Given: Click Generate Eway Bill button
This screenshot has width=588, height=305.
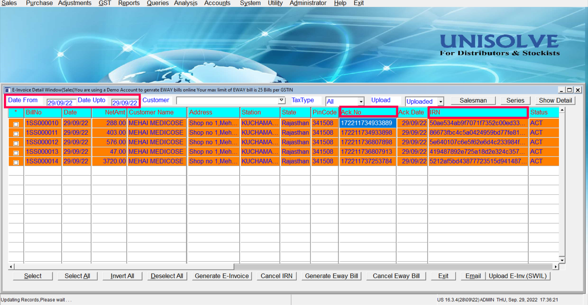Looking at the screenshot, I should [331, 276].
